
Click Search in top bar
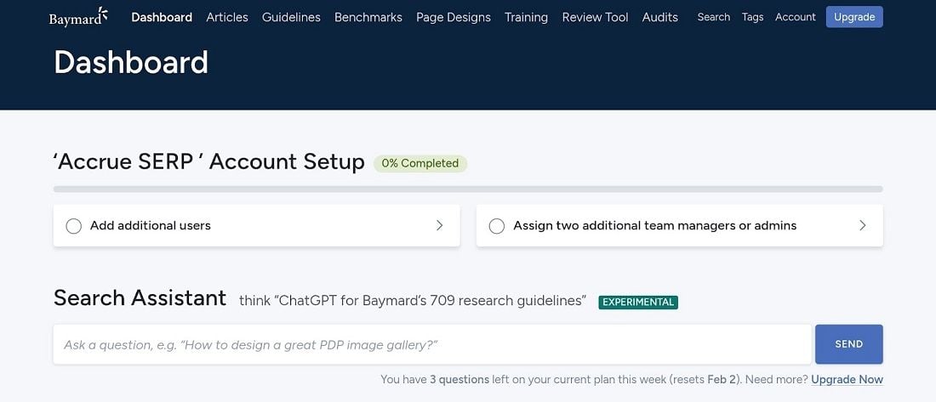713,17
